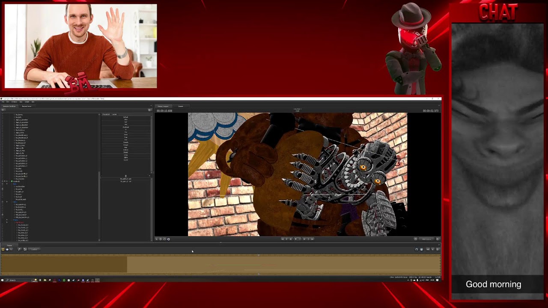
Task: Activate the screen manipulator tool icon
Action: (168, 239)
